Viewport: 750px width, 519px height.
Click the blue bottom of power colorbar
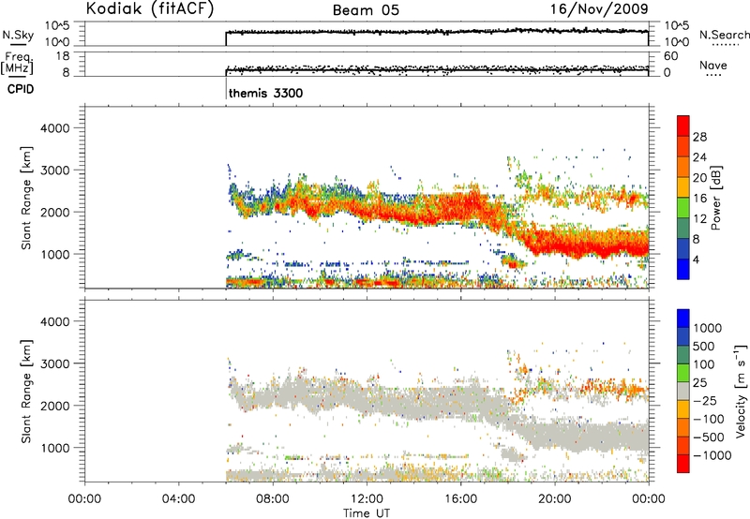click(683, 269)
